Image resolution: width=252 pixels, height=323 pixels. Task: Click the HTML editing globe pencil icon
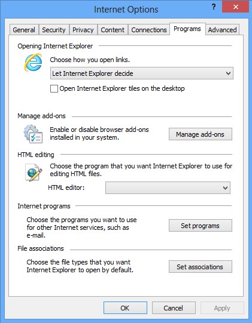(x=34, y=173)
